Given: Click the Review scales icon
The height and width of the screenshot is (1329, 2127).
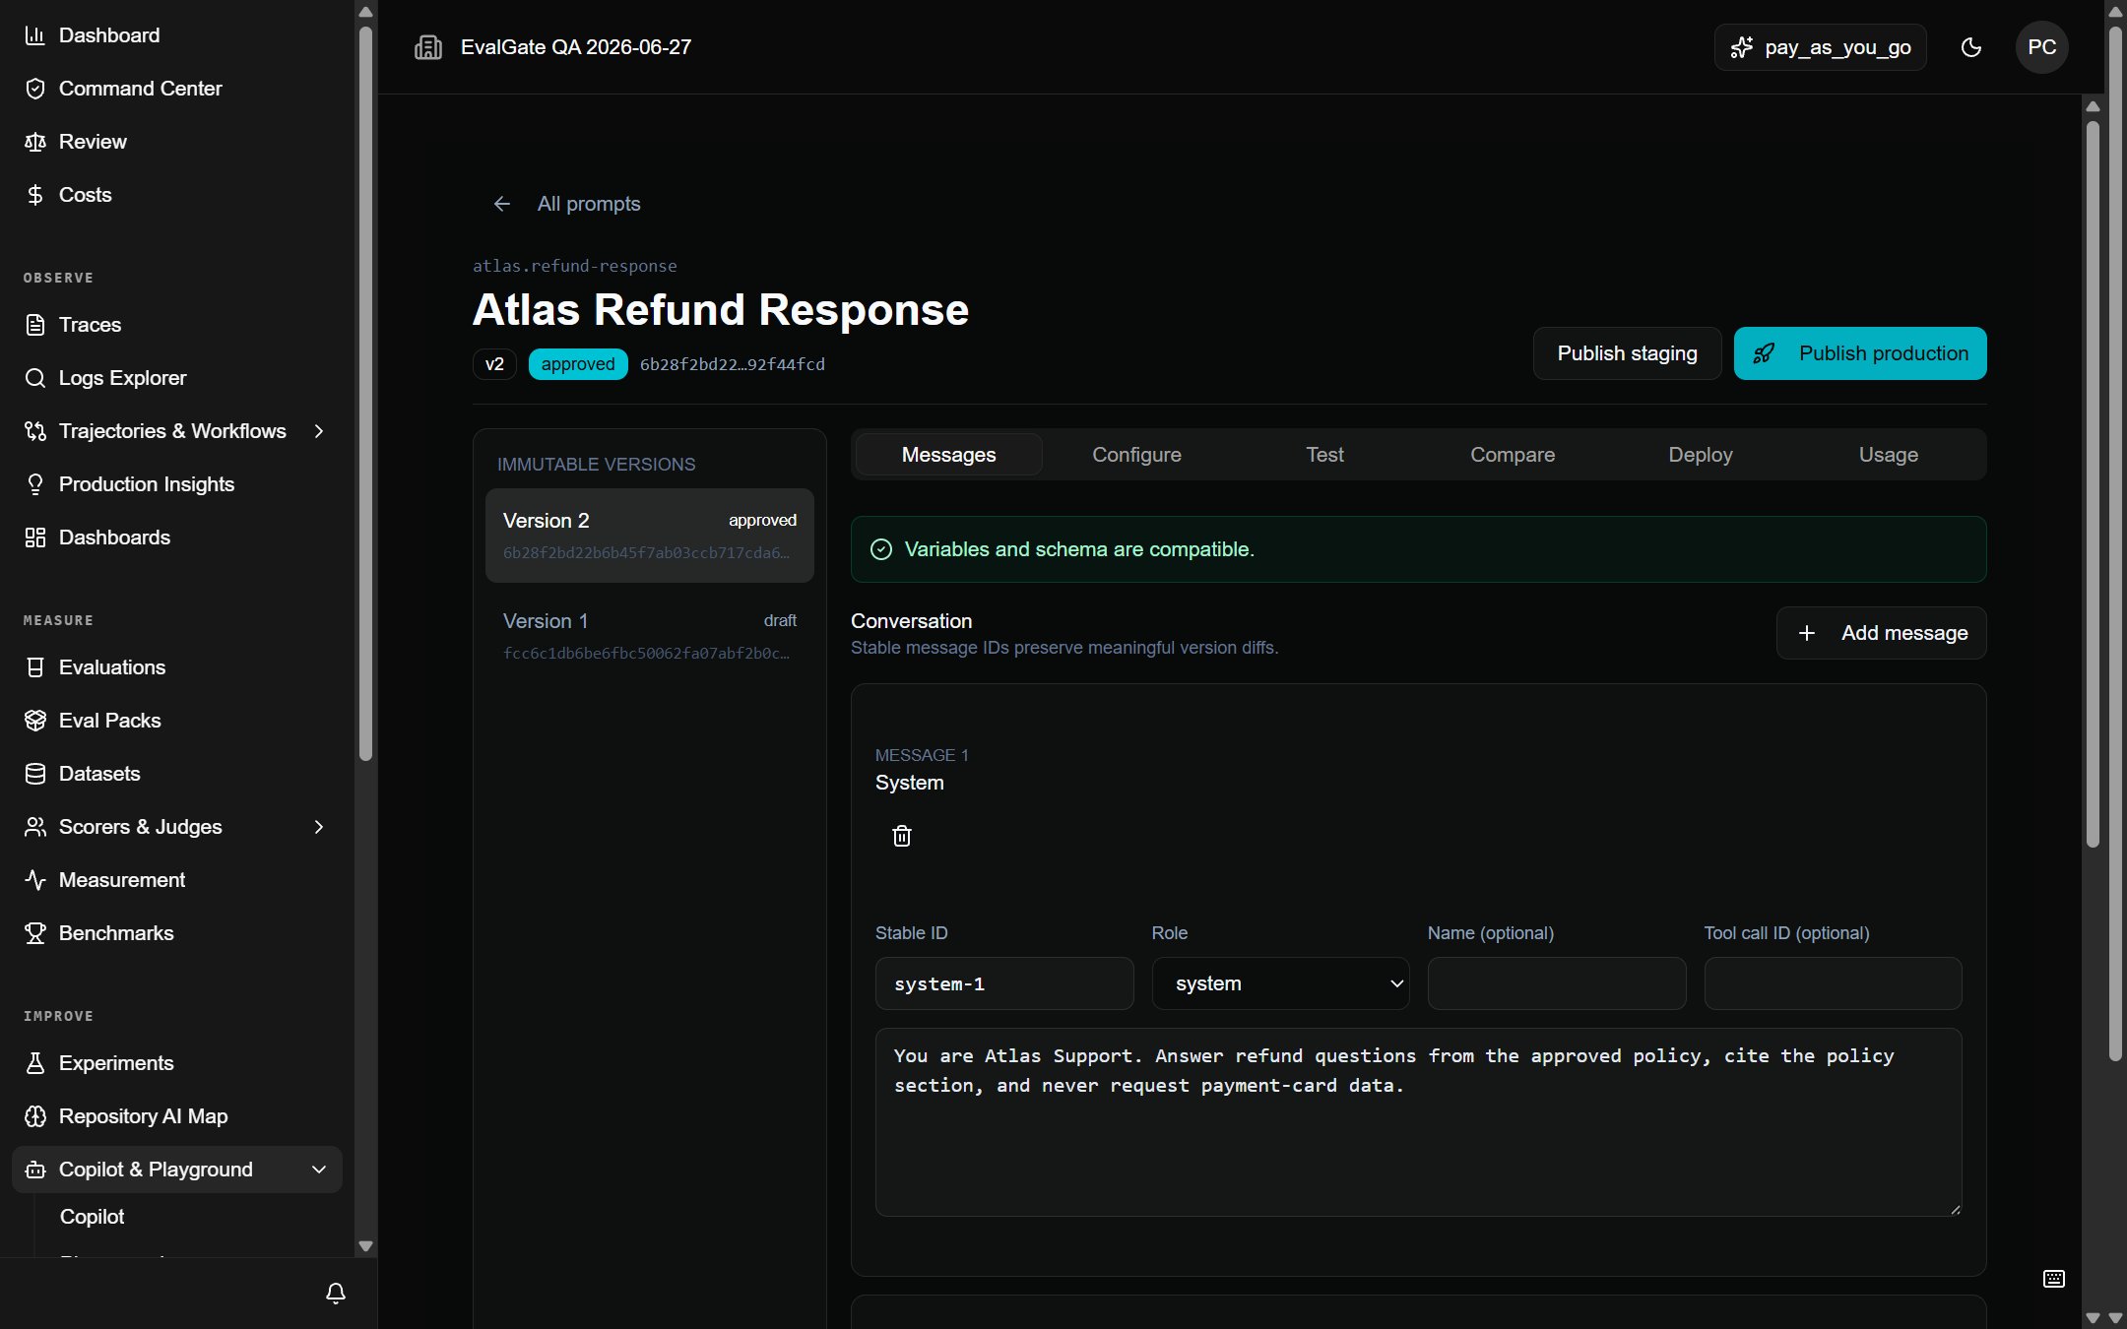Looking at the screenshot, I should coord(35,142).
